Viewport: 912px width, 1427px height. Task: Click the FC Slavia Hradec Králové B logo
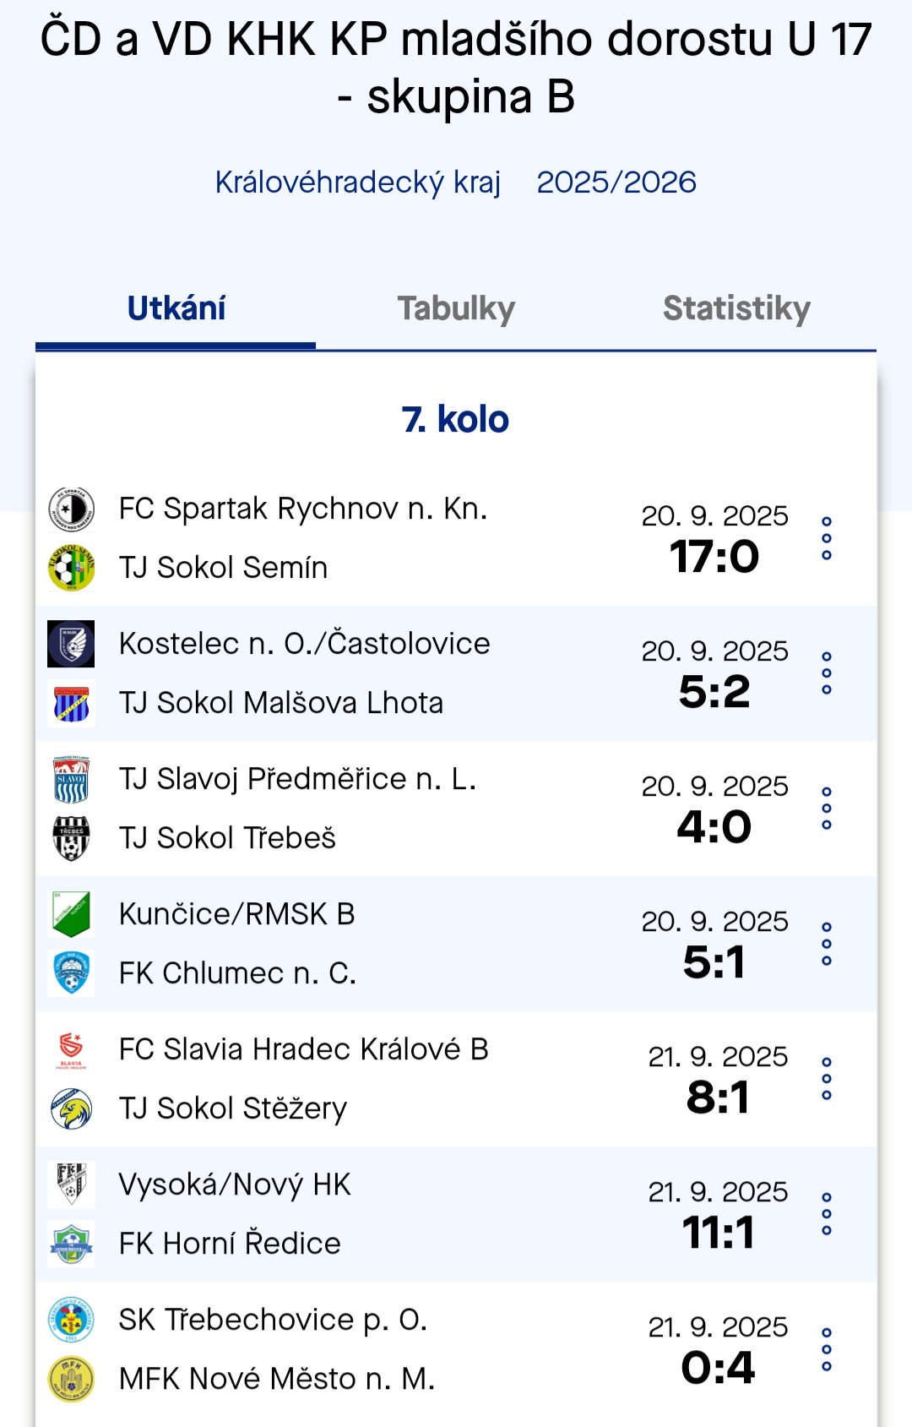point(71,1049)
